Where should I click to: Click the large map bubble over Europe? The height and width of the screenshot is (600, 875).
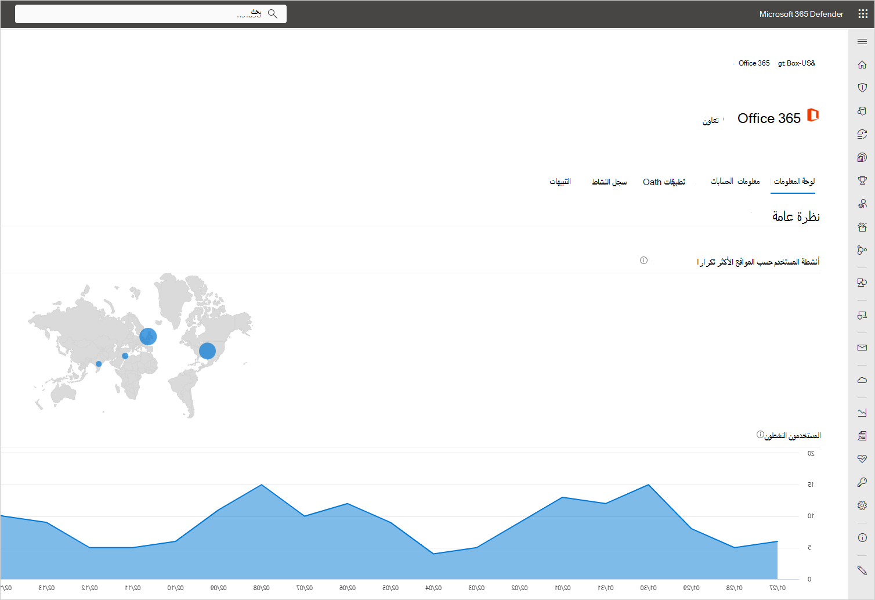coord(148,337)
